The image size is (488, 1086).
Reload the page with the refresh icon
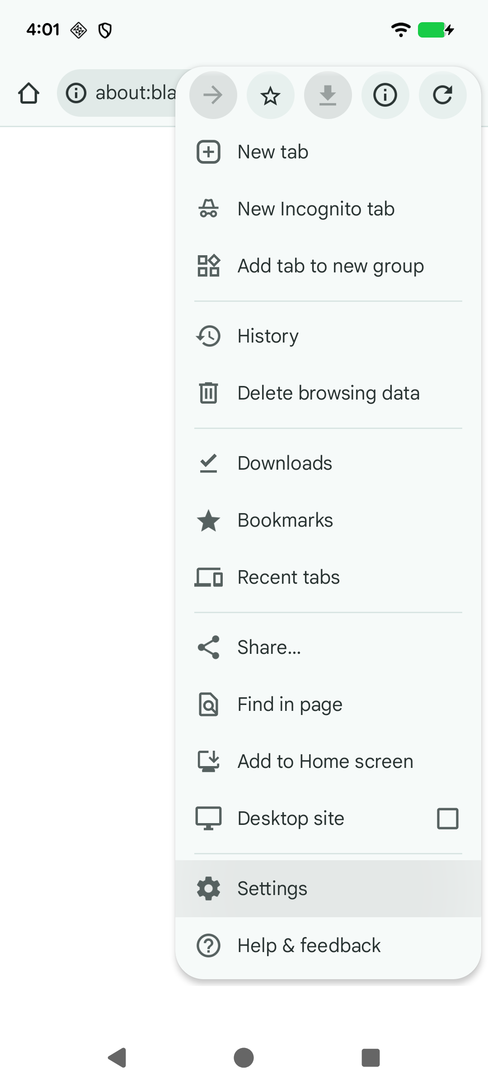(x=442, y=95)
